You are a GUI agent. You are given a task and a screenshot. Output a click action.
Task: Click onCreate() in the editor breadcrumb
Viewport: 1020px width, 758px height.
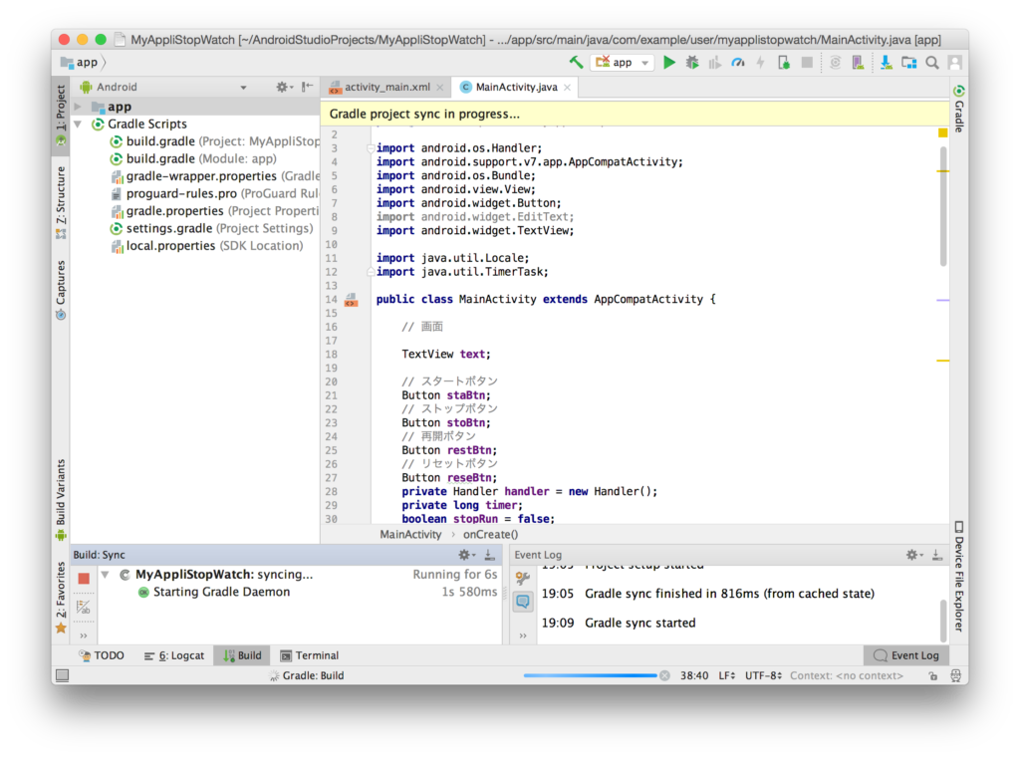tap(490, 534)
